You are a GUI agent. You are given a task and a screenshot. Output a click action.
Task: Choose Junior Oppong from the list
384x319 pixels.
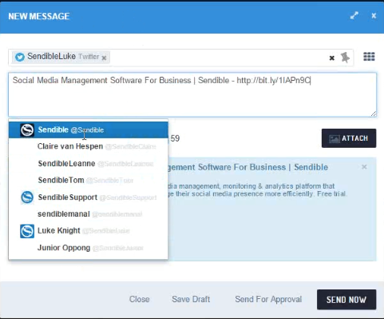89,248
